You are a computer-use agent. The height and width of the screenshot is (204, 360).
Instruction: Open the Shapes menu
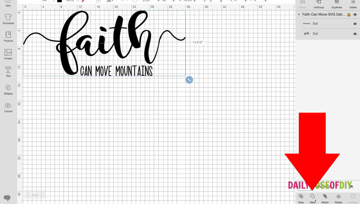pyautogui.click(x=8, y=90)
